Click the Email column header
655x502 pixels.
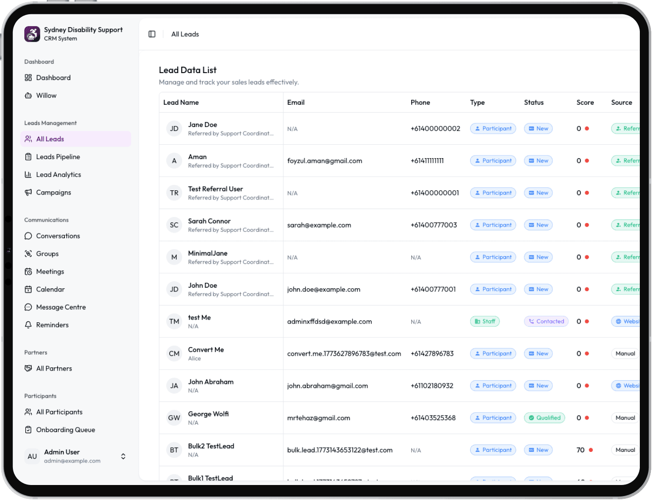(296, 103)
